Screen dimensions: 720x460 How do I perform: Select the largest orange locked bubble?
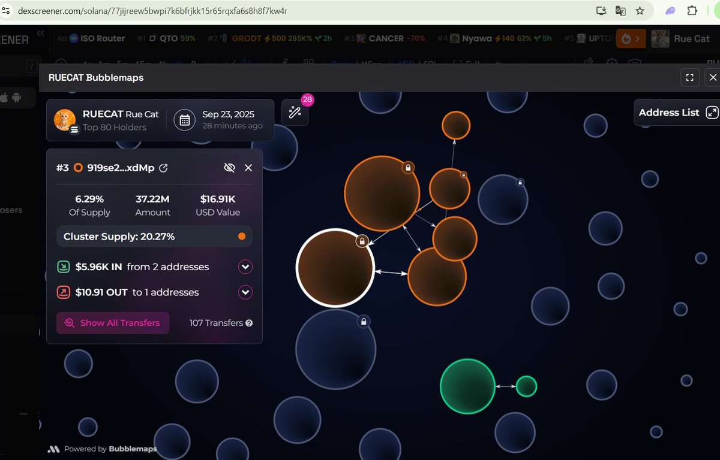382,193
